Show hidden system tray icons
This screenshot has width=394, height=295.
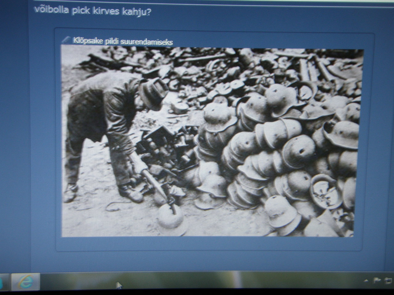tap(366, 280)
